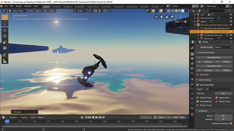Open the World properties tab
Viewport: 234px width, 131px height.
192,73
